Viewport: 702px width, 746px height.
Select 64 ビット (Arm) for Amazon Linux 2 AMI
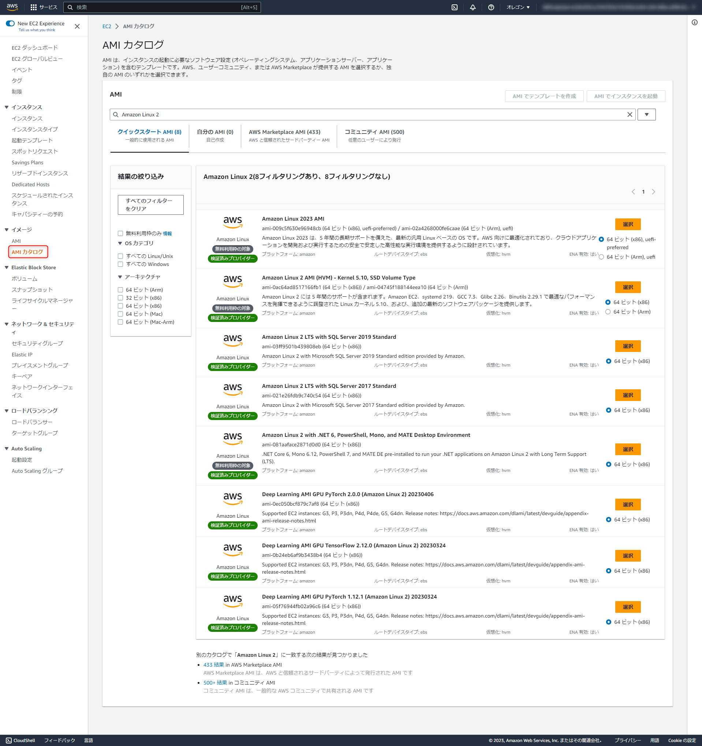point(608,311)
